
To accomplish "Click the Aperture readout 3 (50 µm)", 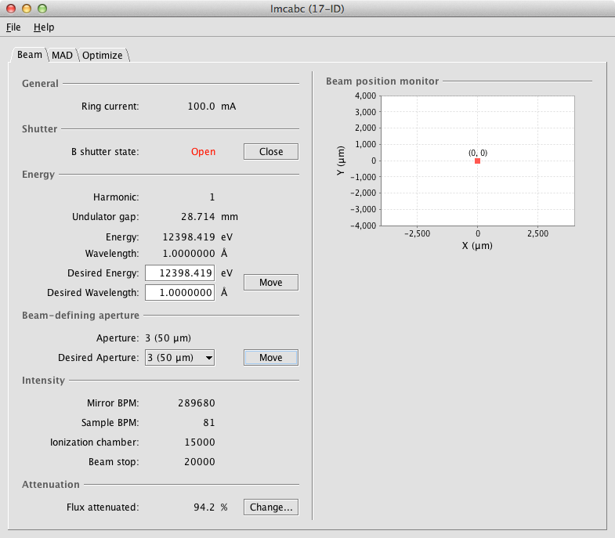I will coord(168,338).
